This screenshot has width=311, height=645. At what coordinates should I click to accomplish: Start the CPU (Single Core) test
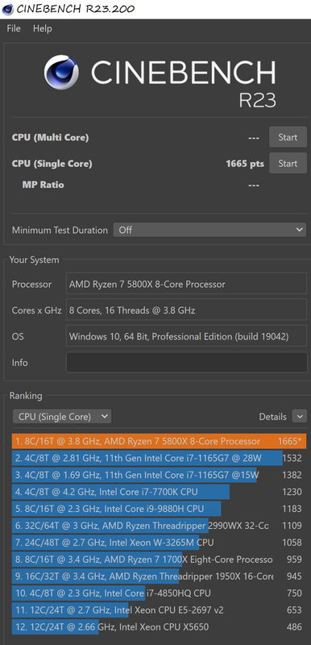pos(288,163)
